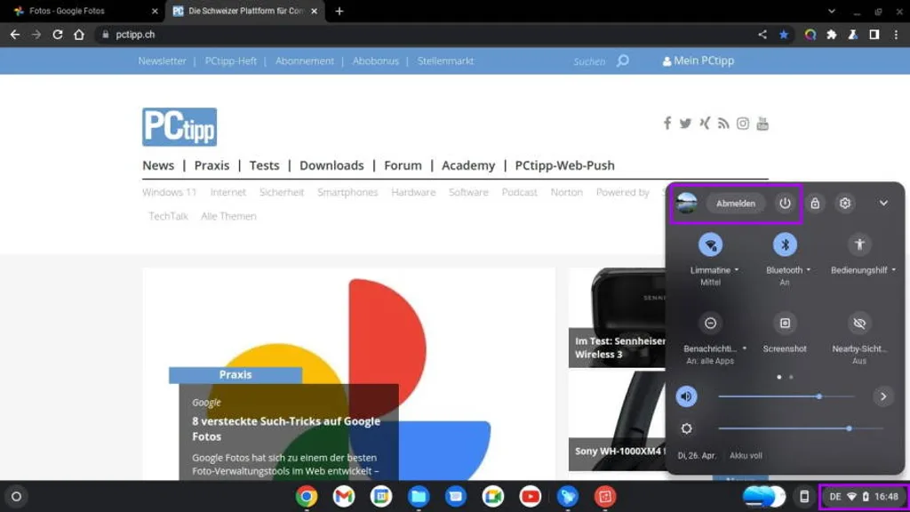Image resolution: width=910 pixels, height=512 pixels.
Task: Open PCtipp Twitter icon
Action: [685, 123]
